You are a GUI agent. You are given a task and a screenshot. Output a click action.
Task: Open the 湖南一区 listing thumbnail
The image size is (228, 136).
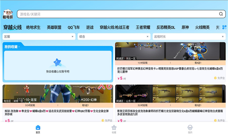pos(58,94)
